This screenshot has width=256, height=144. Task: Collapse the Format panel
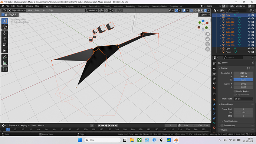pos(220,68)
